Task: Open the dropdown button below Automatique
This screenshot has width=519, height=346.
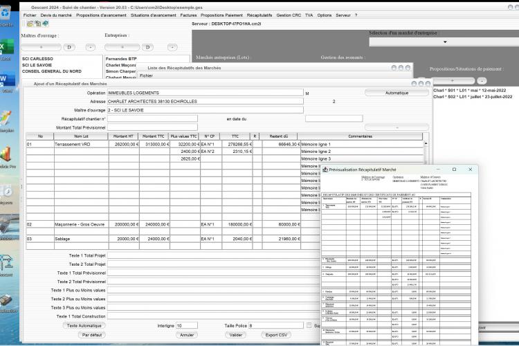Action: coord(397,127)
